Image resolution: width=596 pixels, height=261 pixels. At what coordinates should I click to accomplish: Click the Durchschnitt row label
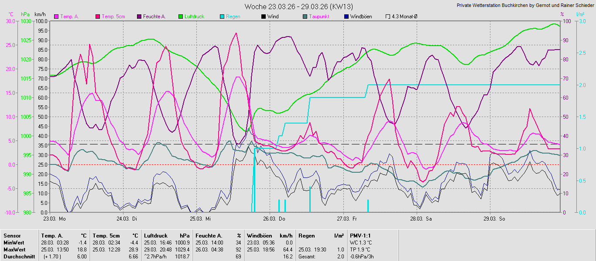tap(19, 257)
